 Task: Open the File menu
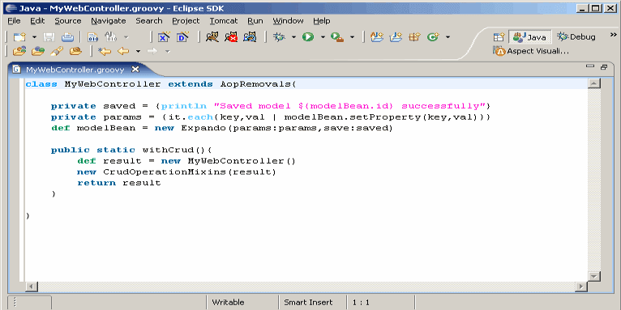14,21
